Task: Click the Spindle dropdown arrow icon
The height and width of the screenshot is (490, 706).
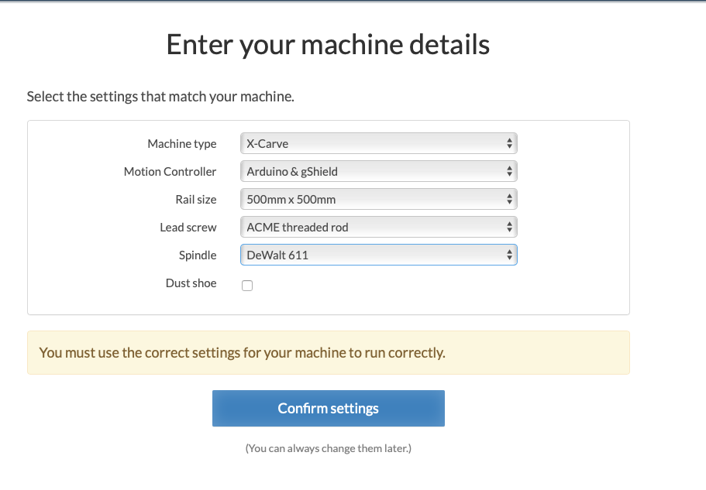Action: (509, 255)
